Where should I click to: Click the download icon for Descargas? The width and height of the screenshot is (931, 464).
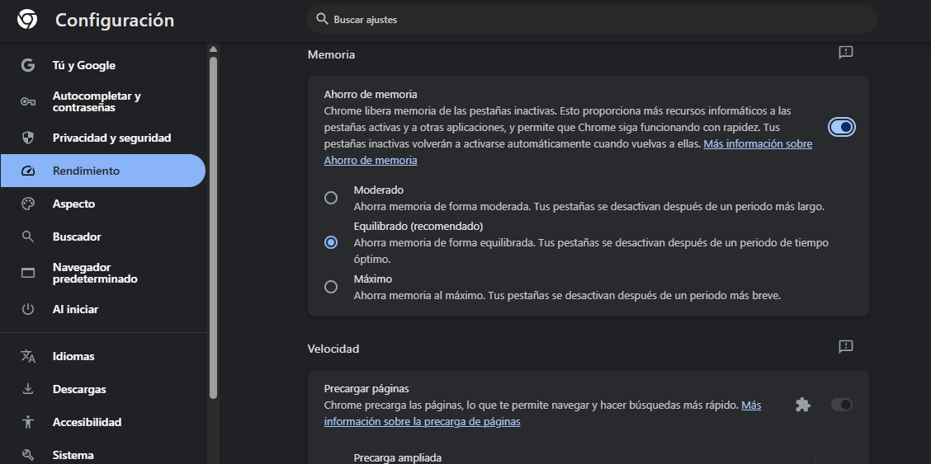point(28,389)
